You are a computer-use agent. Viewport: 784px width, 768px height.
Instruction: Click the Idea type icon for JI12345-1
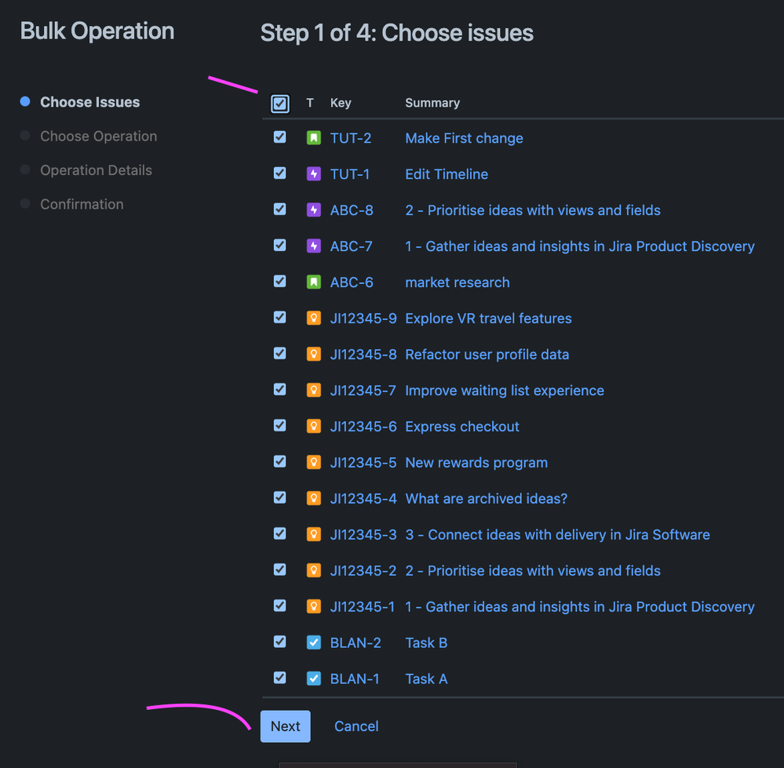(x=313, y=606)
